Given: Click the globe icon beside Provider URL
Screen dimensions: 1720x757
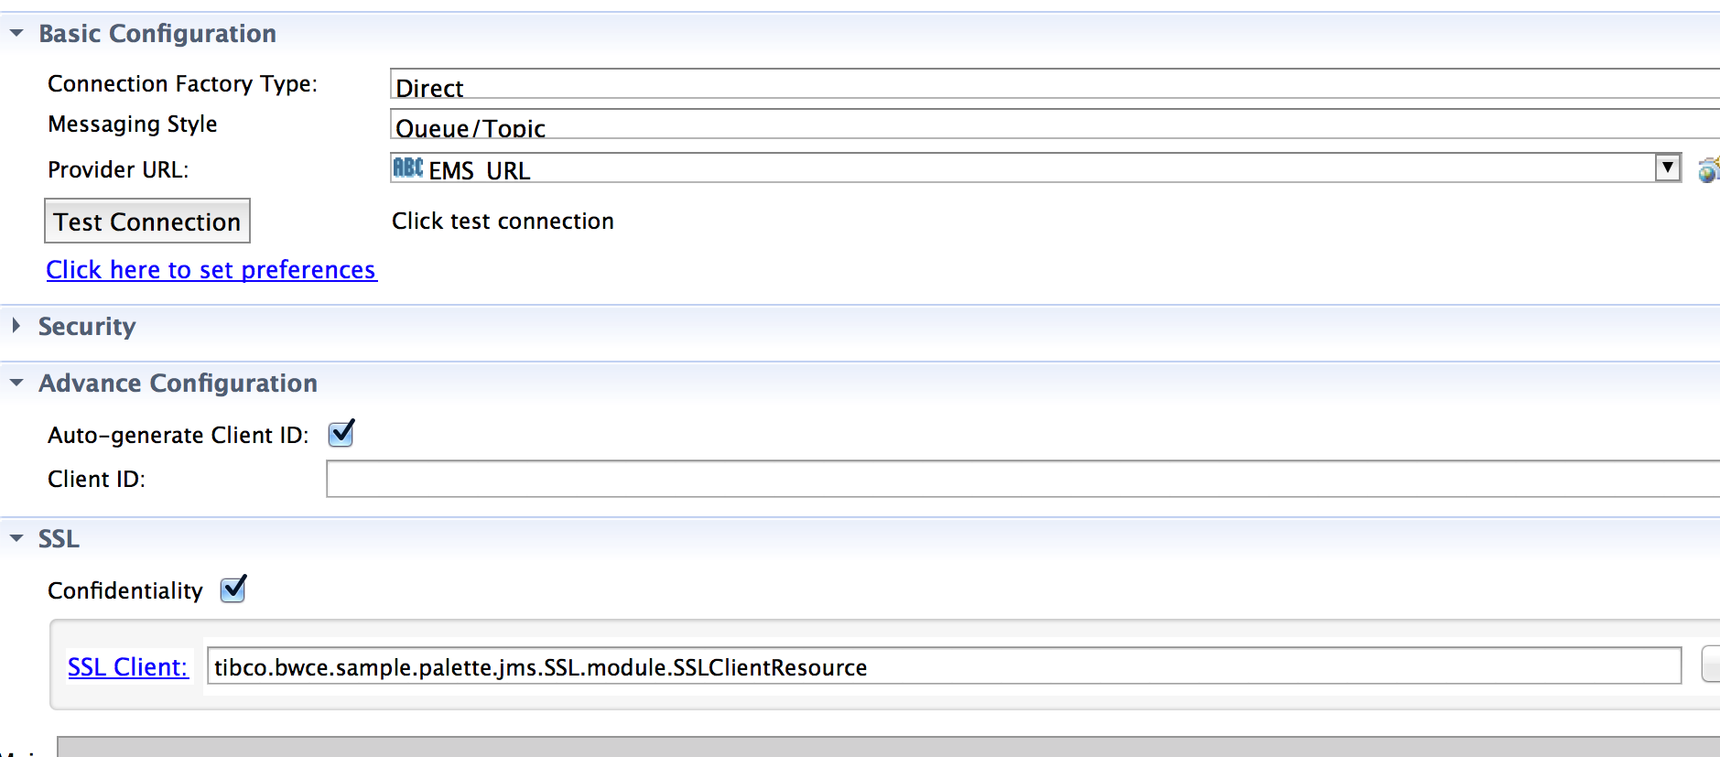Looking at the screenshot, I should 1709,169.
